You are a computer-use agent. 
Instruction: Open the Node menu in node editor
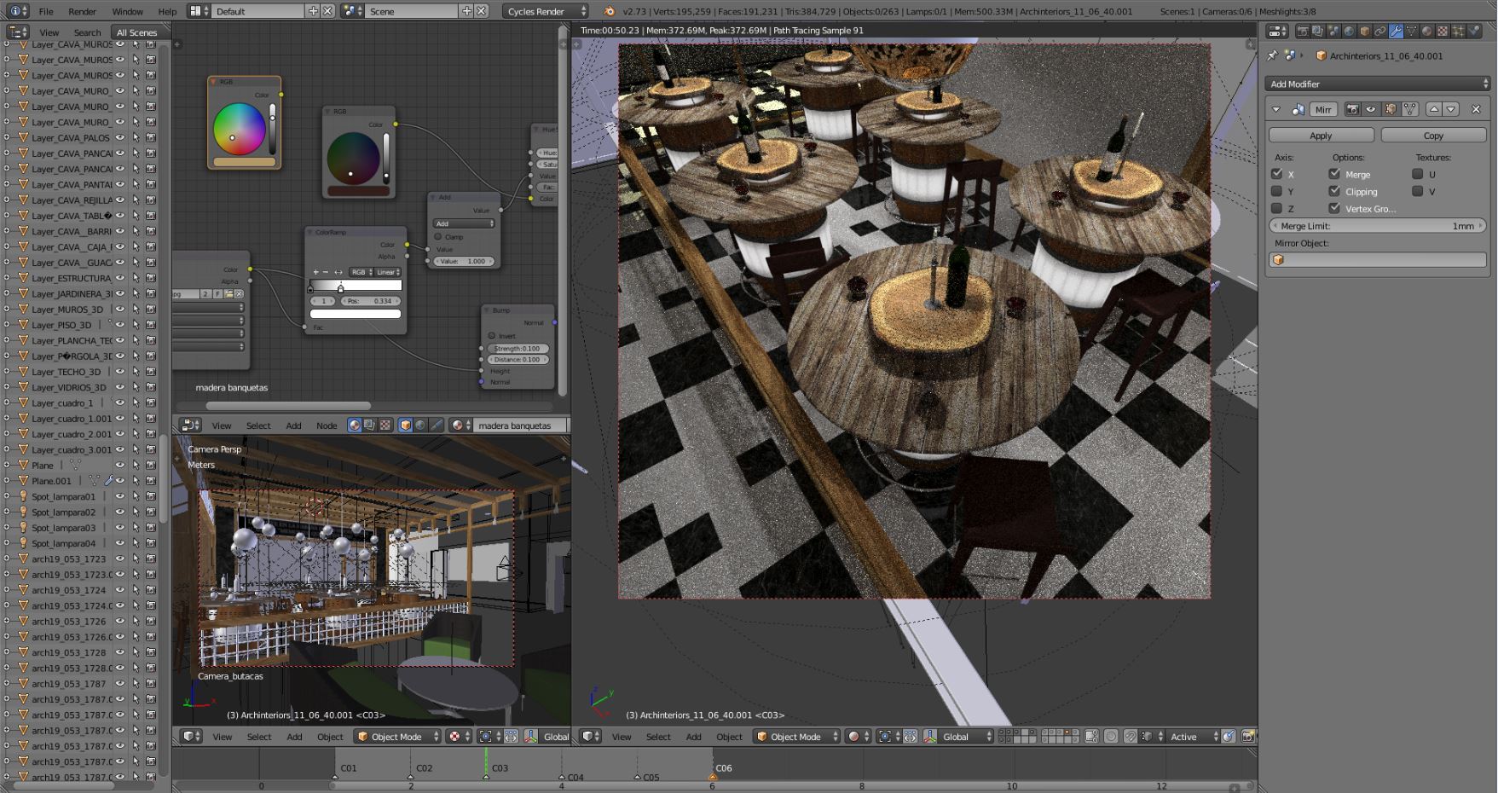(327, 425)
